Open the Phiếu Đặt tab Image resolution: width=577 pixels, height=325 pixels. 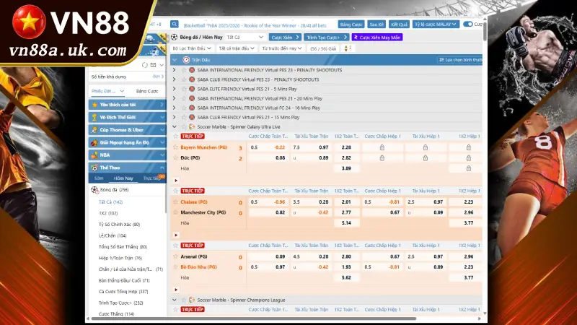pos(107,91)
